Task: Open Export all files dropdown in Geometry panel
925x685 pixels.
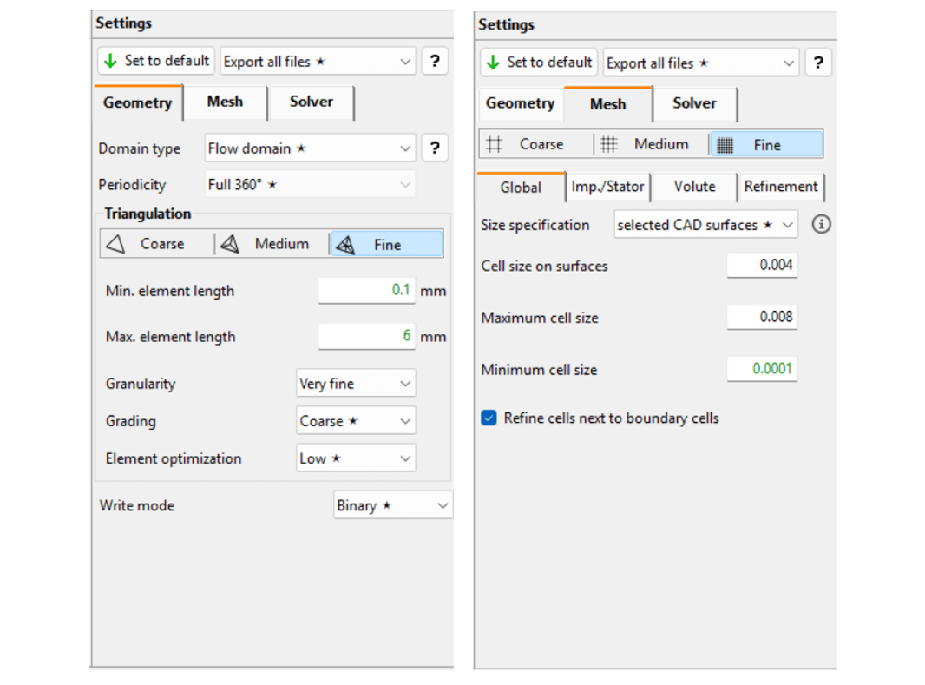Action: 318,62
